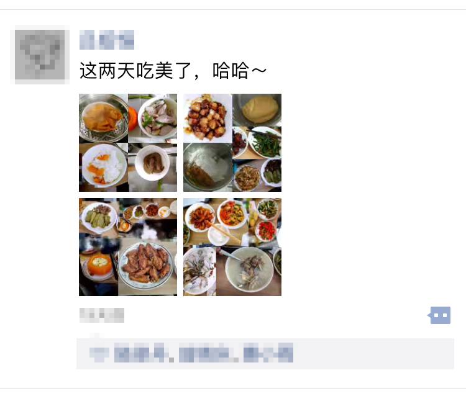Viewport: 466px width, 396px height.
Task: Open the top-left food collage photo
Action: 128,143
